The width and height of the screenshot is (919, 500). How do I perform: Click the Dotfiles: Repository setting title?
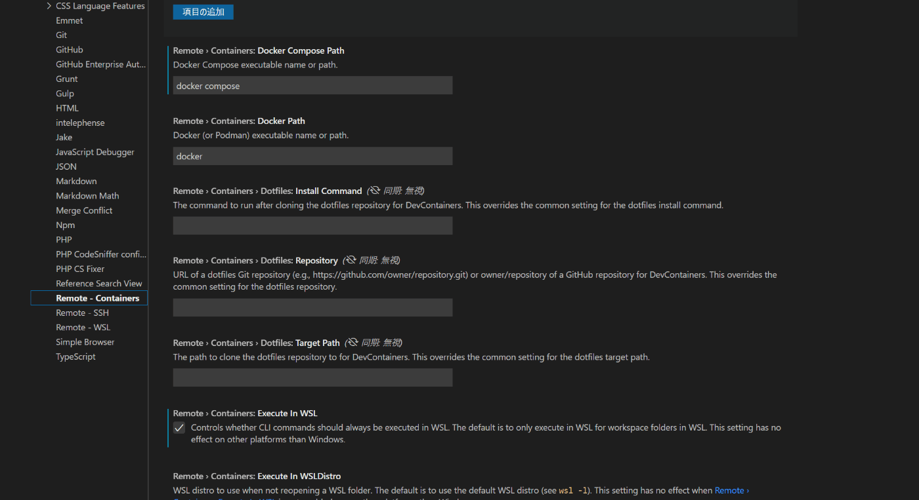255,261
